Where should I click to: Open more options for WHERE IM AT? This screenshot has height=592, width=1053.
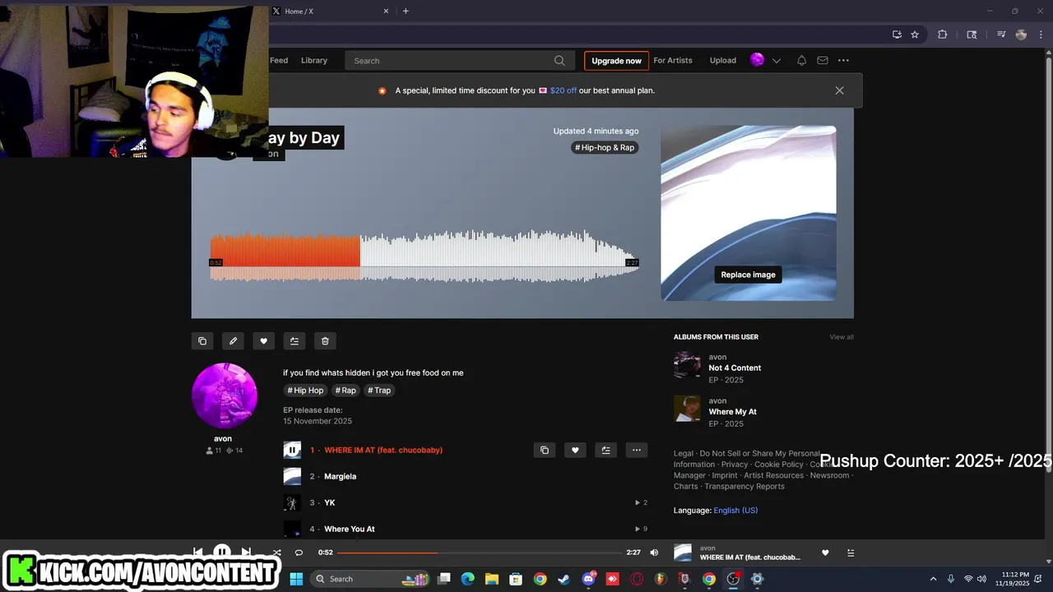[x=636, y=450]
